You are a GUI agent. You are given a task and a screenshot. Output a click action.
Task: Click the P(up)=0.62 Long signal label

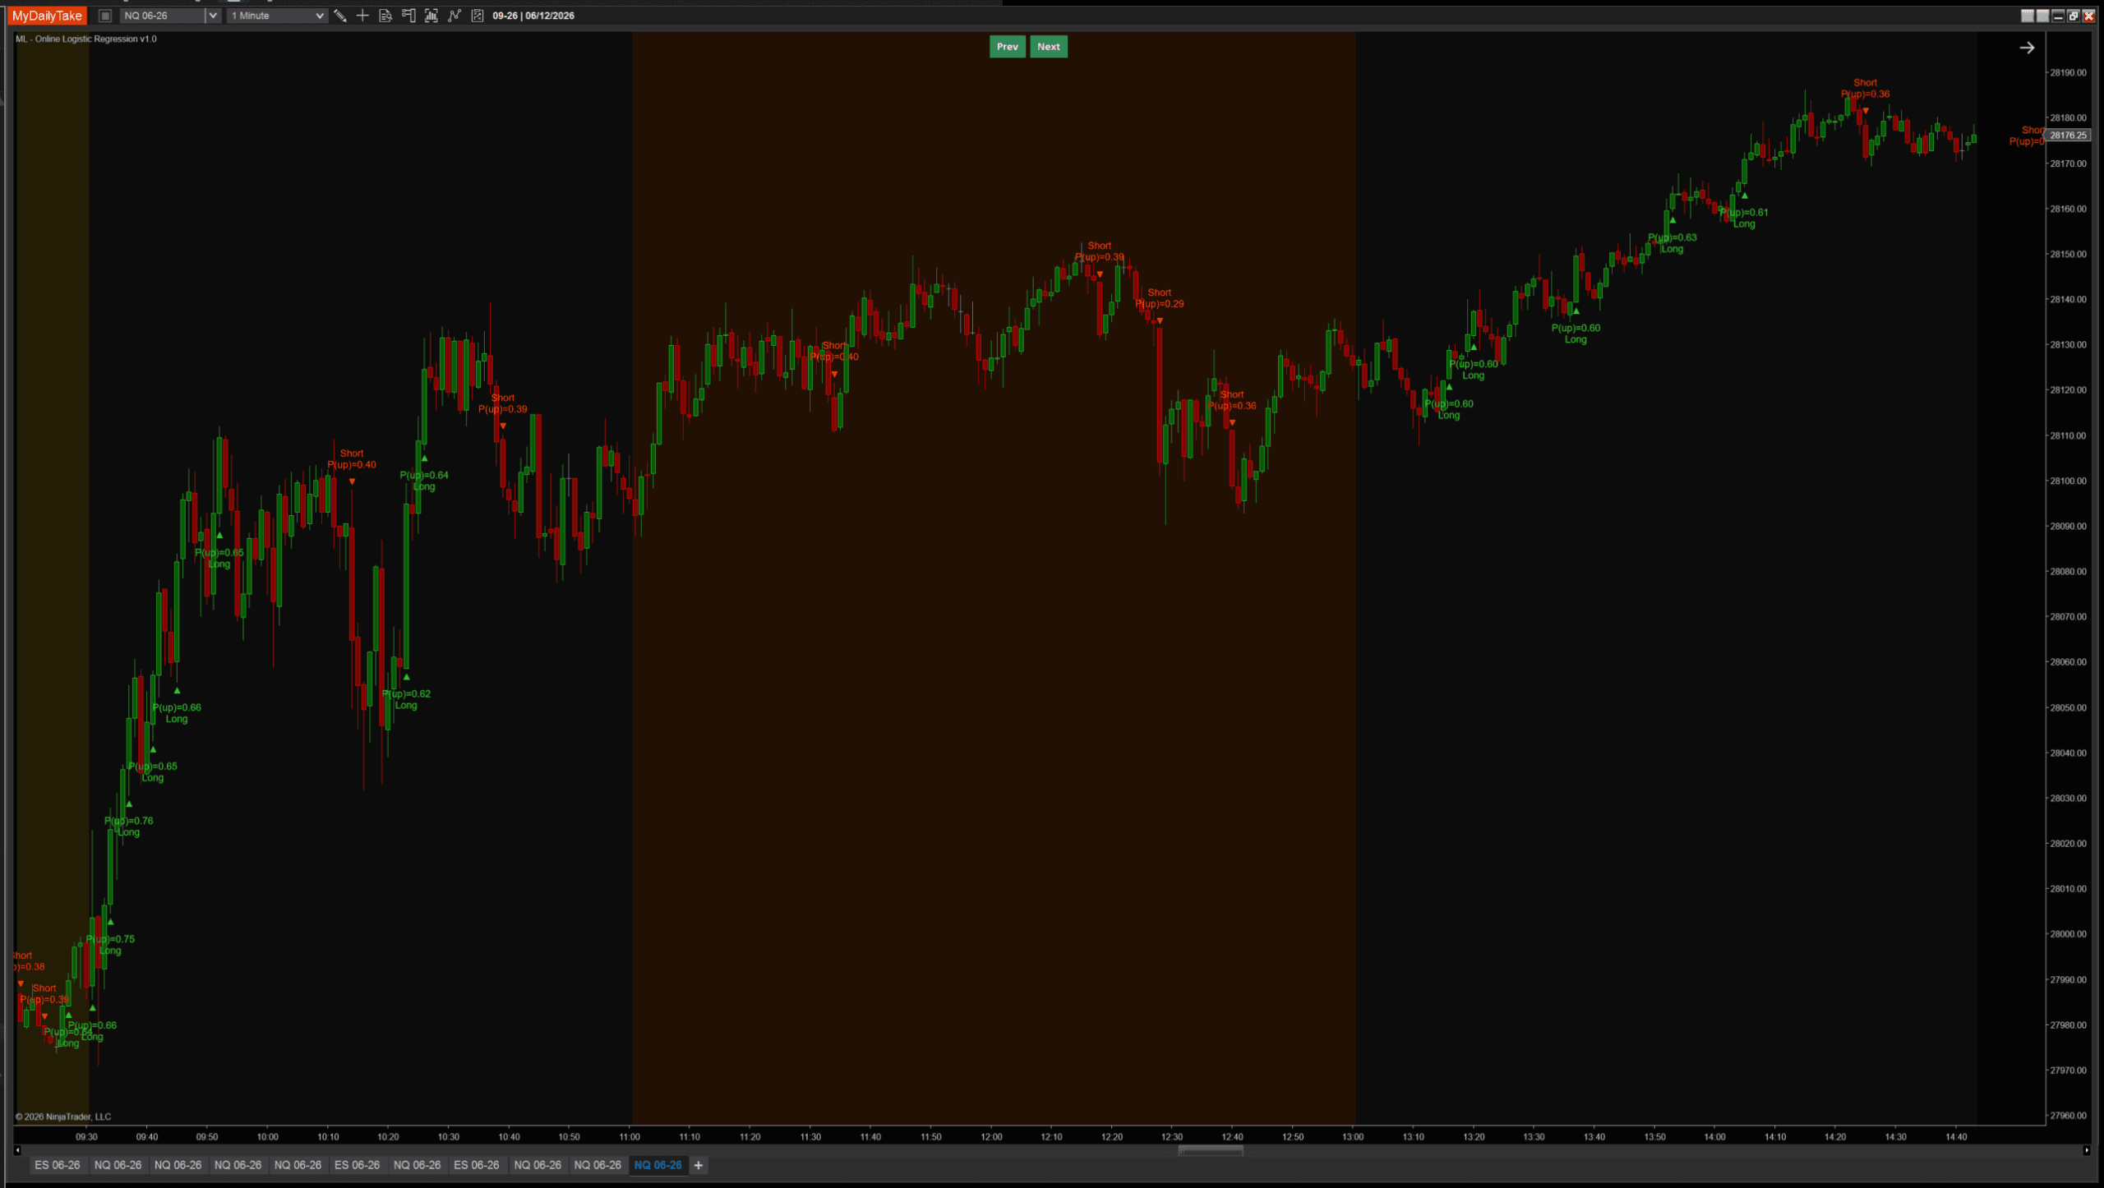406,699
